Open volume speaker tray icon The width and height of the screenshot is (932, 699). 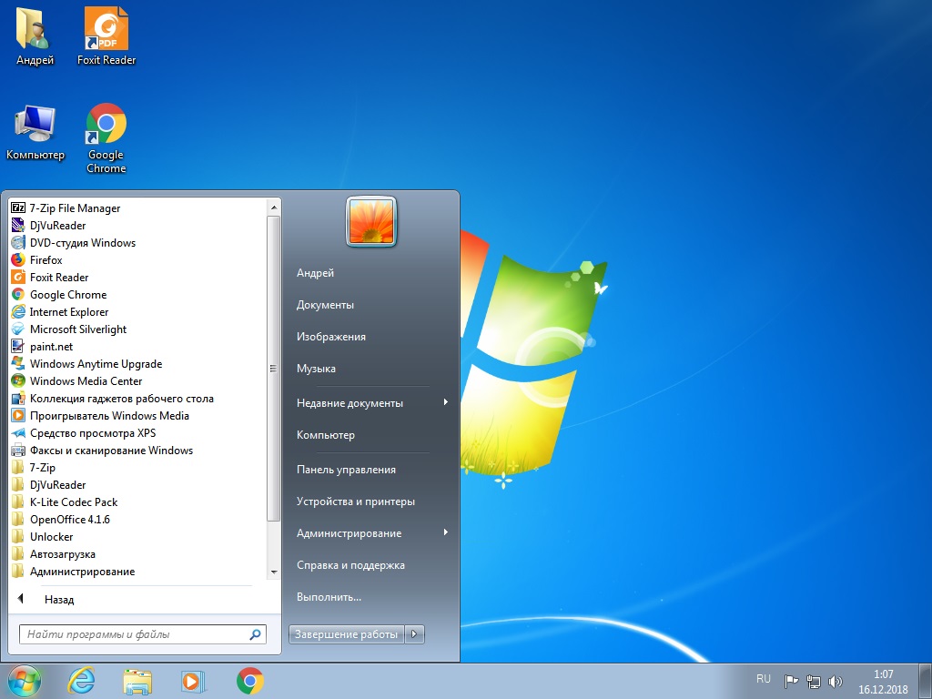836,681
